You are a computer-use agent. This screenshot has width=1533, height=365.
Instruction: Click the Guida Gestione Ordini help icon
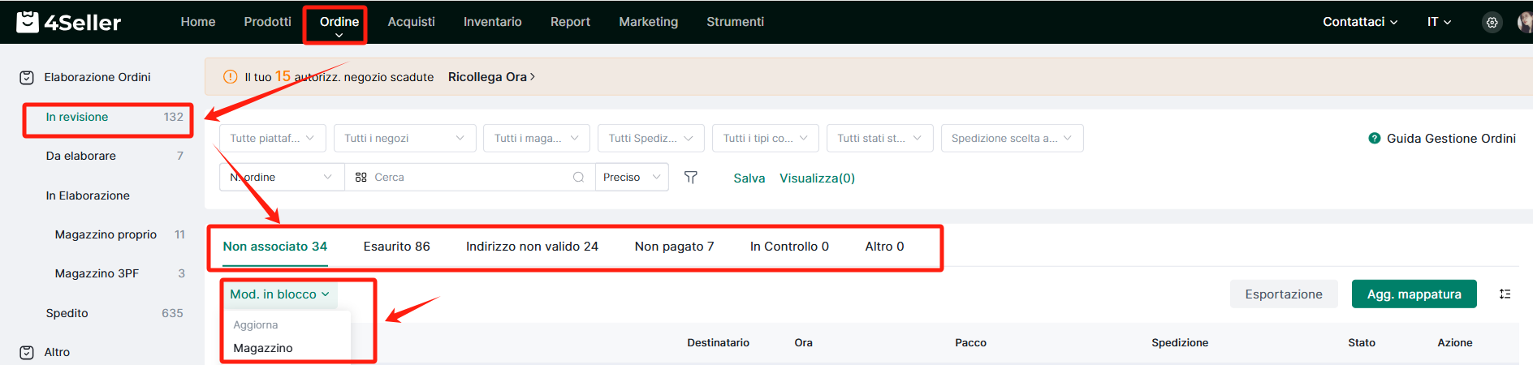pyautogui.click(x=1375, y=139)
